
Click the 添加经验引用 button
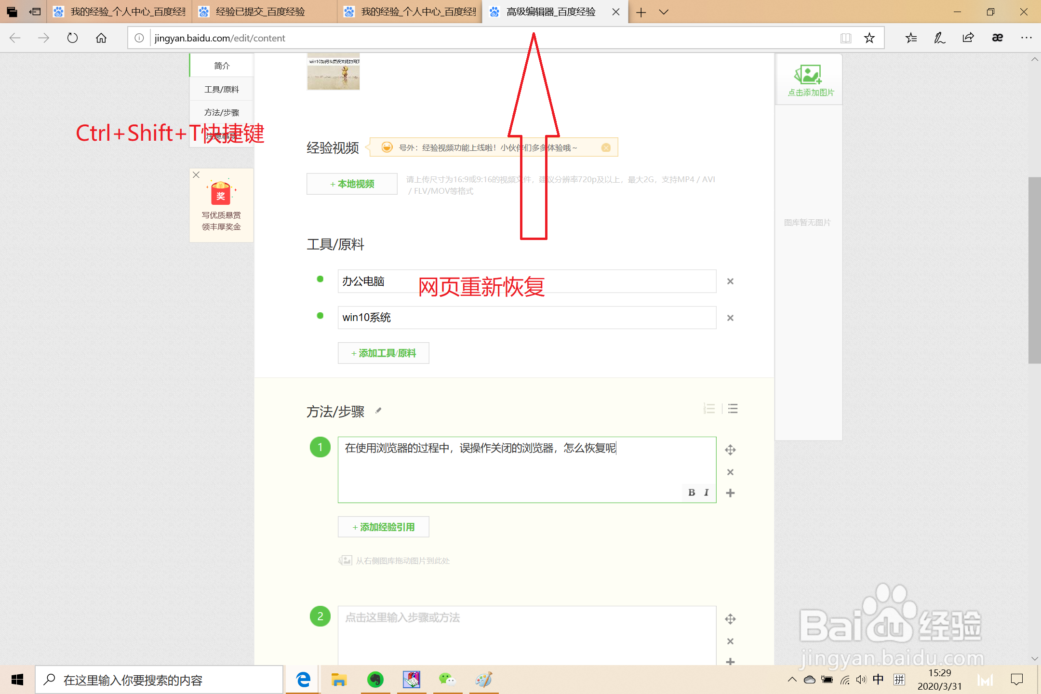point(383,527)
